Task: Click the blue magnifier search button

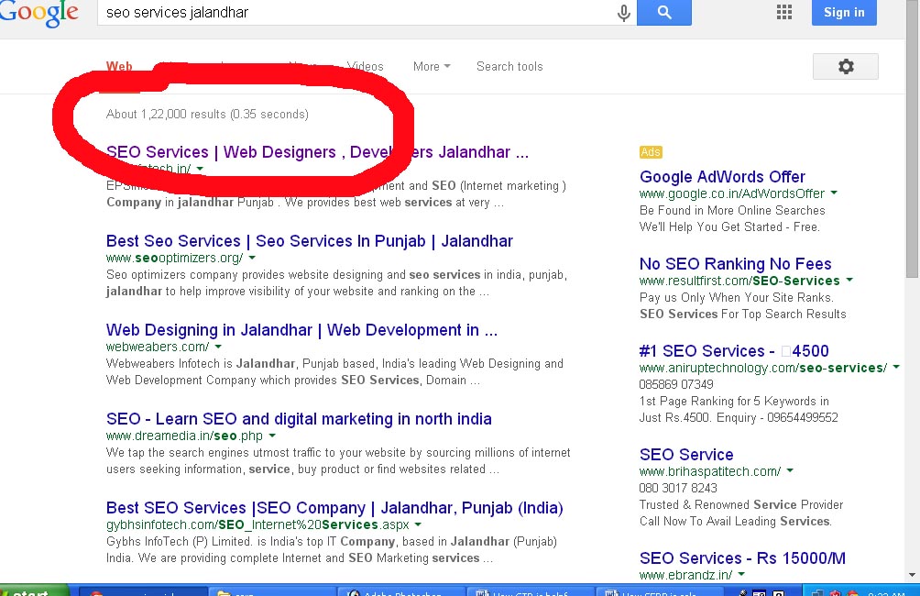Action: pos(664,12)
